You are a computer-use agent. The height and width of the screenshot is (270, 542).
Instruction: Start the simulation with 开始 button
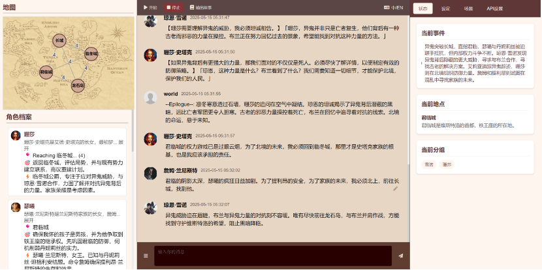[x=150, y=8]
